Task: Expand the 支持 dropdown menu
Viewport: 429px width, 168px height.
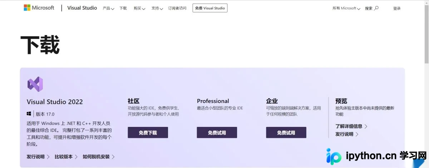Action: (x=157, y=8)
